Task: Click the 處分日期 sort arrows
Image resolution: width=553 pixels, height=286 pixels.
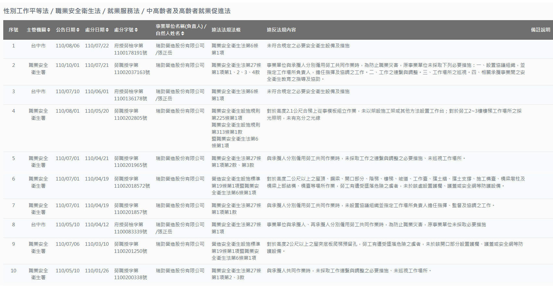Action: pos(107,30)
